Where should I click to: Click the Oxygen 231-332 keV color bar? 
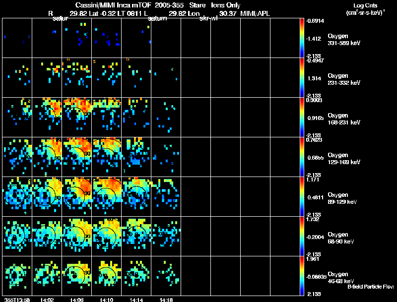click(302, 78)
